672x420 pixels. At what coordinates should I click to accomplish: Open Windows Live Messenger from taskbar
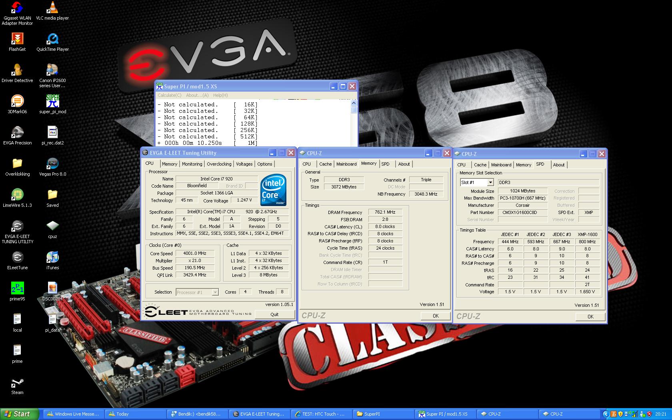coord(73,414)
